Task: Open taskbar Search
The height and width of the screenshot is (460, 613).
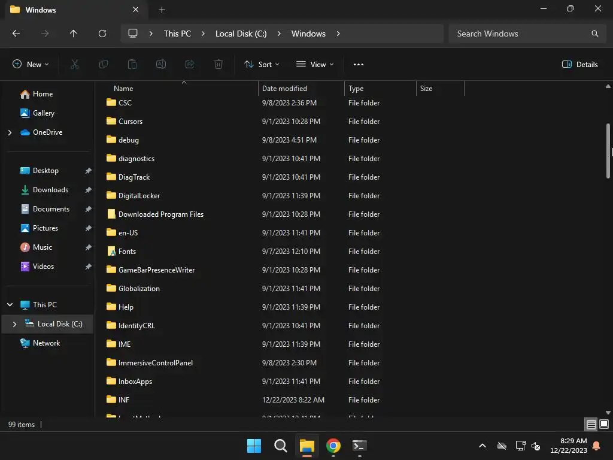Action: (x=280, y=446)
